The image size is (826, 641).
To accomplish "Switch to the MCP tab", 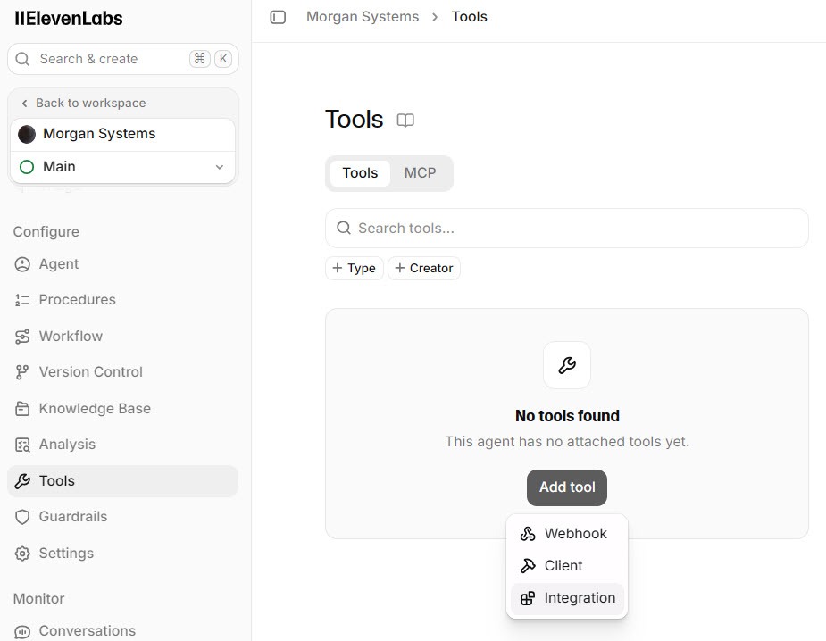I will 420,173.
